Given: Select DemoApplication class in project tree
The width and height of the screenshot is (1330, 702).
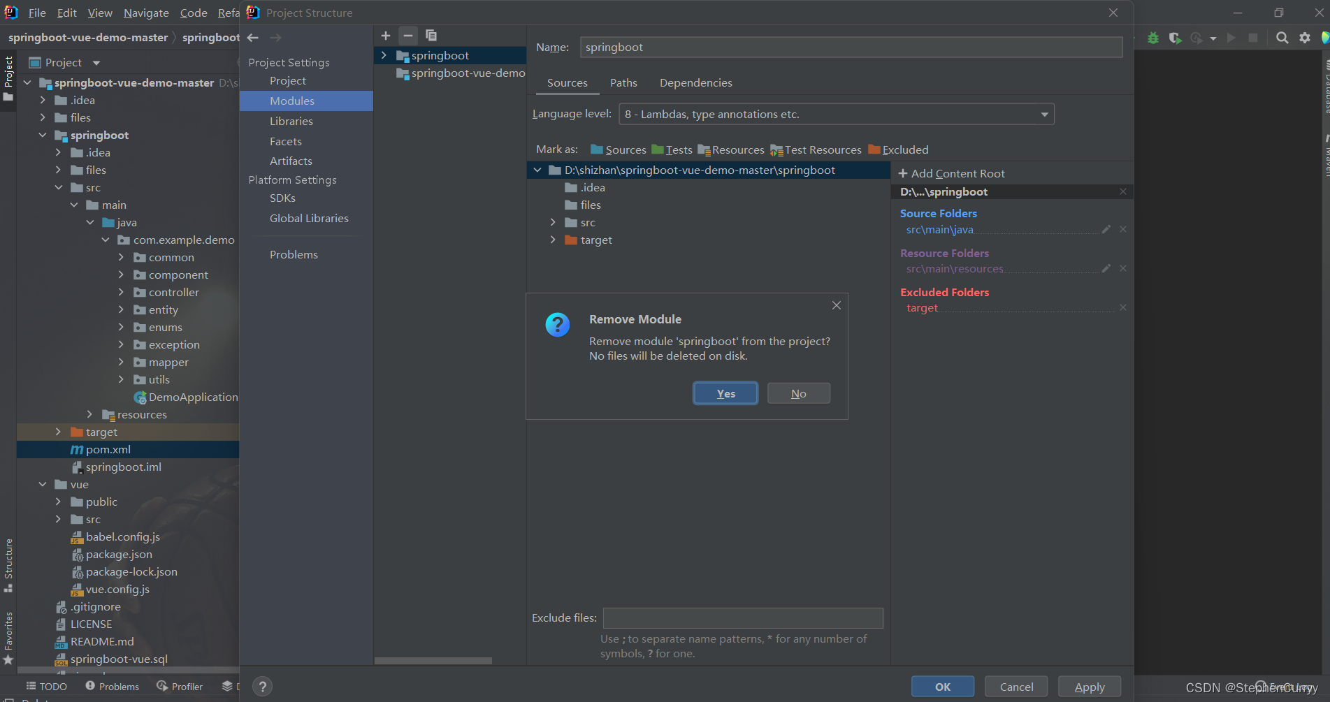Looking at the screenshot, I should [186, 397].
